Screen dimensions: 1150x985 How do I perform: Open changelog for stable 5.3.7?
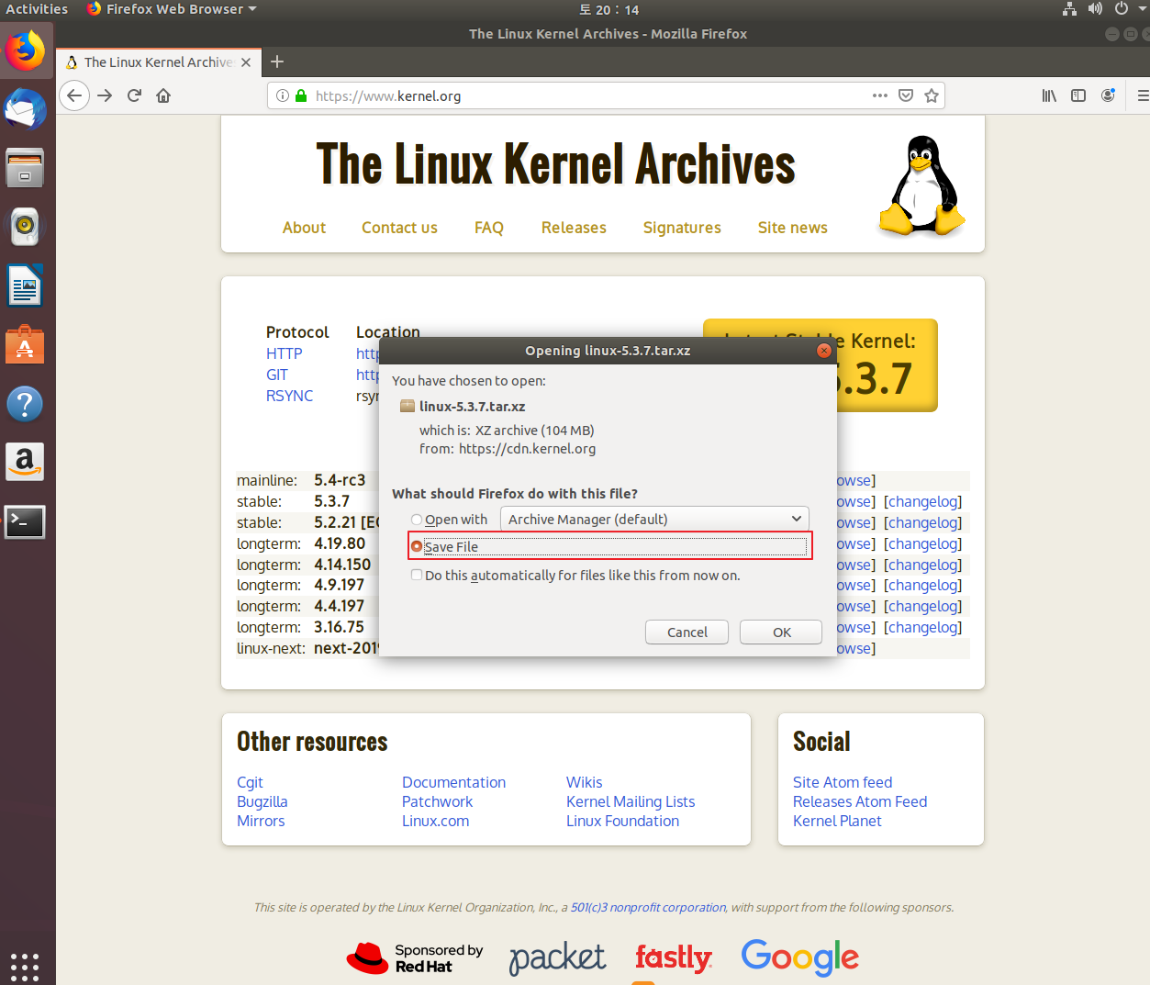point(922,501)
